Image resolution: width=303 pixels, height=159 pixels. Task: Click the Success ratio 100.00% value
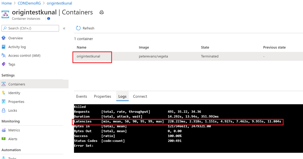click(174, 136)
